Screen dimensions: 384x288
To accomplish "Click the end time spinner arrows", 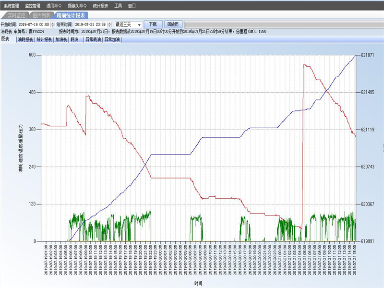I will point(109,24).
